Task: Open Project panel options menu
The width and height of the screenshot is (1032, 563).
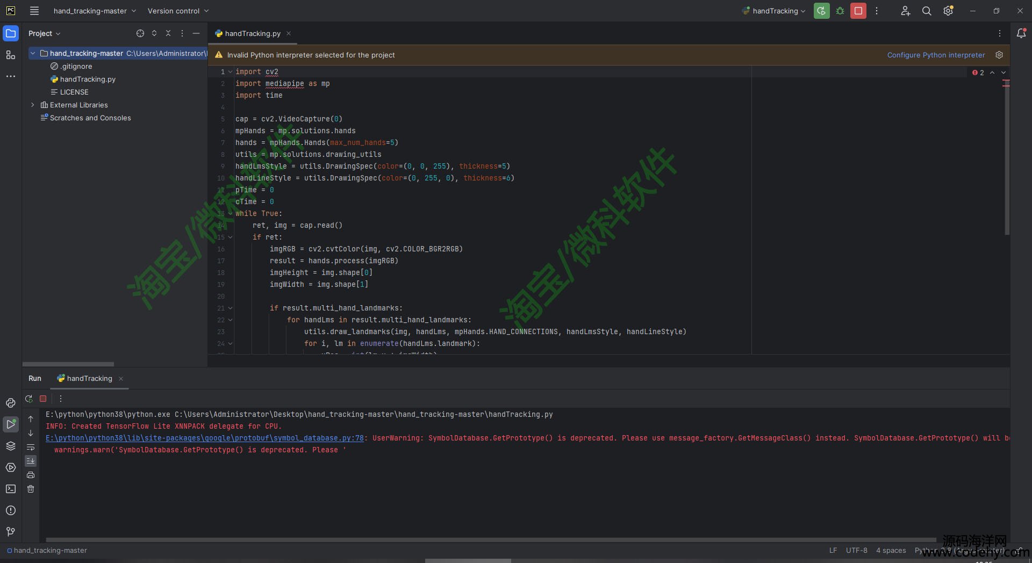Action: 182,33
